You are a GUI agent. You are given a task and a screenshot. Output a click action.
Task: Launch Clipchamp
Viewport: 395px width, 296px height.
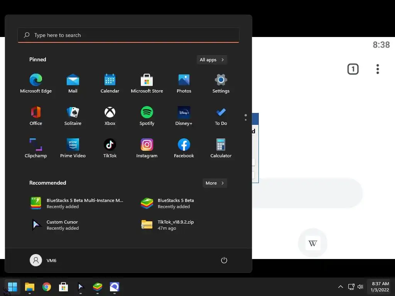pos(36,148)
